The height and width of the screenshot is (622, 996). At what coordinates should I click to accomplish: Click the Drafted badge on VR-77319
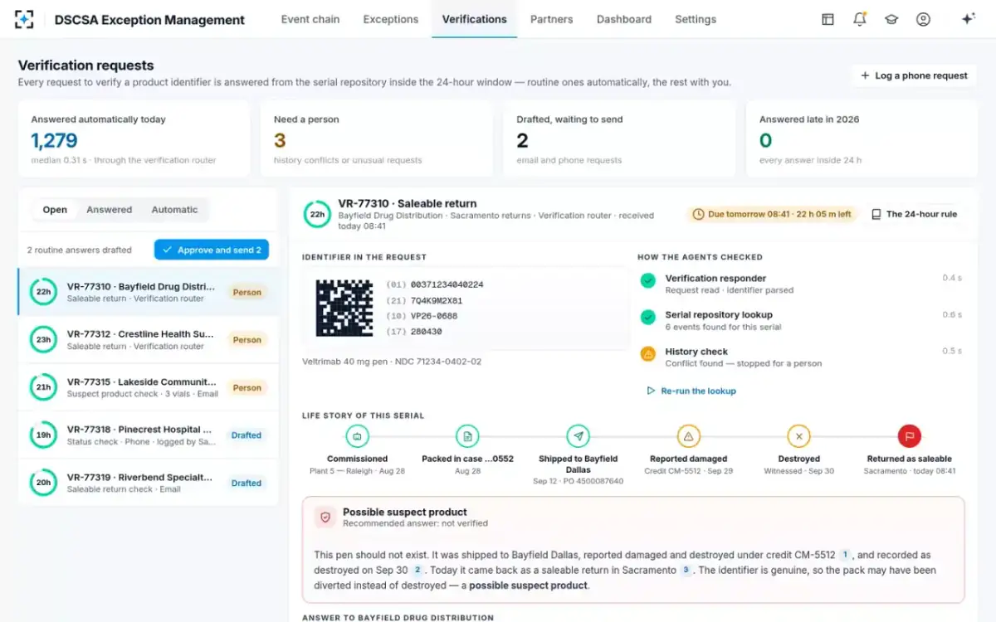[x=247, y=483]
